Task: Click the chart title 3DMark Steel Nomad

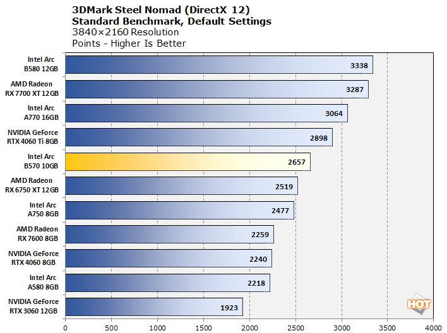Action: click(161, 10)
